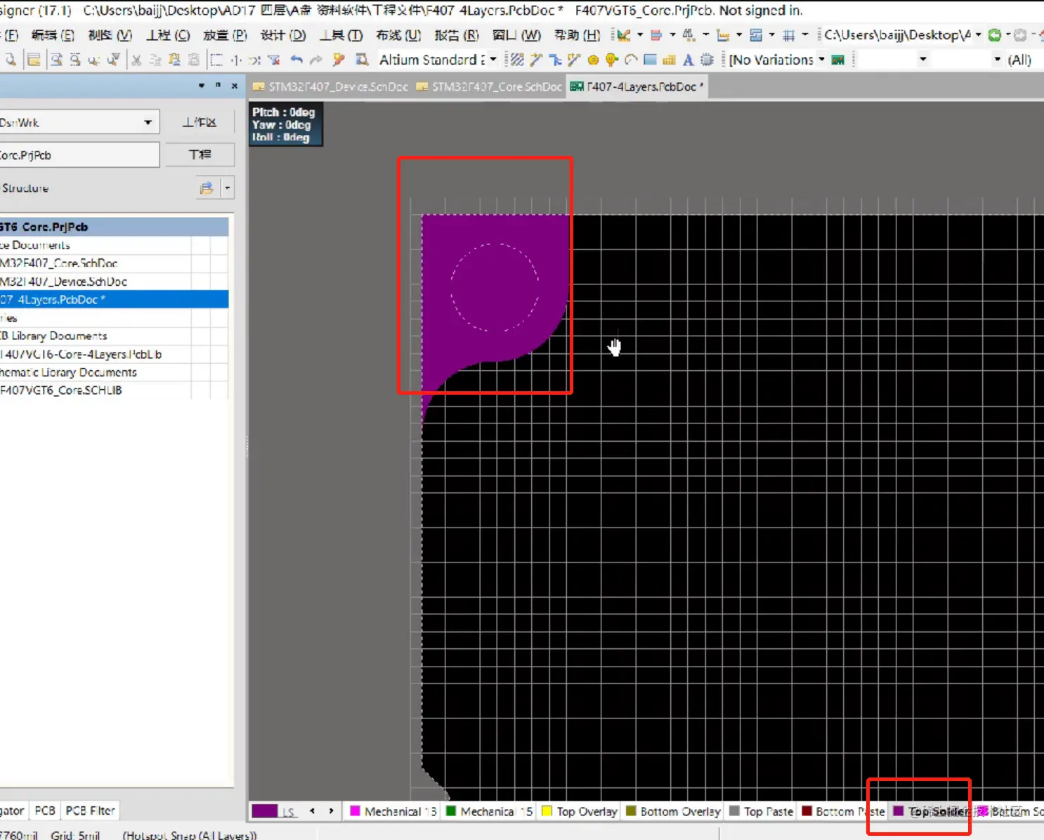
Task: Choose the Differential Pair Routing tool
Action: 574,60
